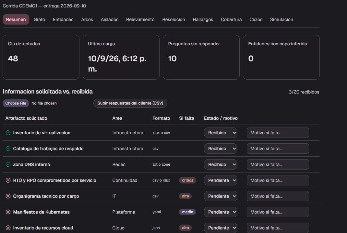Select the active Resumen tab
Viewport: 347px width, 233px height.
click(16, 19)
